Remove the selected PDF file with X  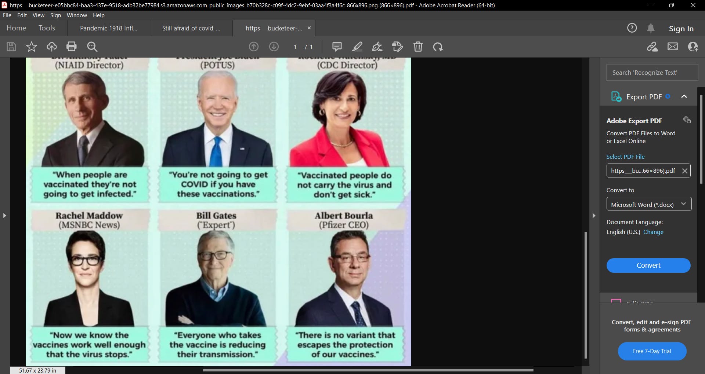(x=685, y=171)
